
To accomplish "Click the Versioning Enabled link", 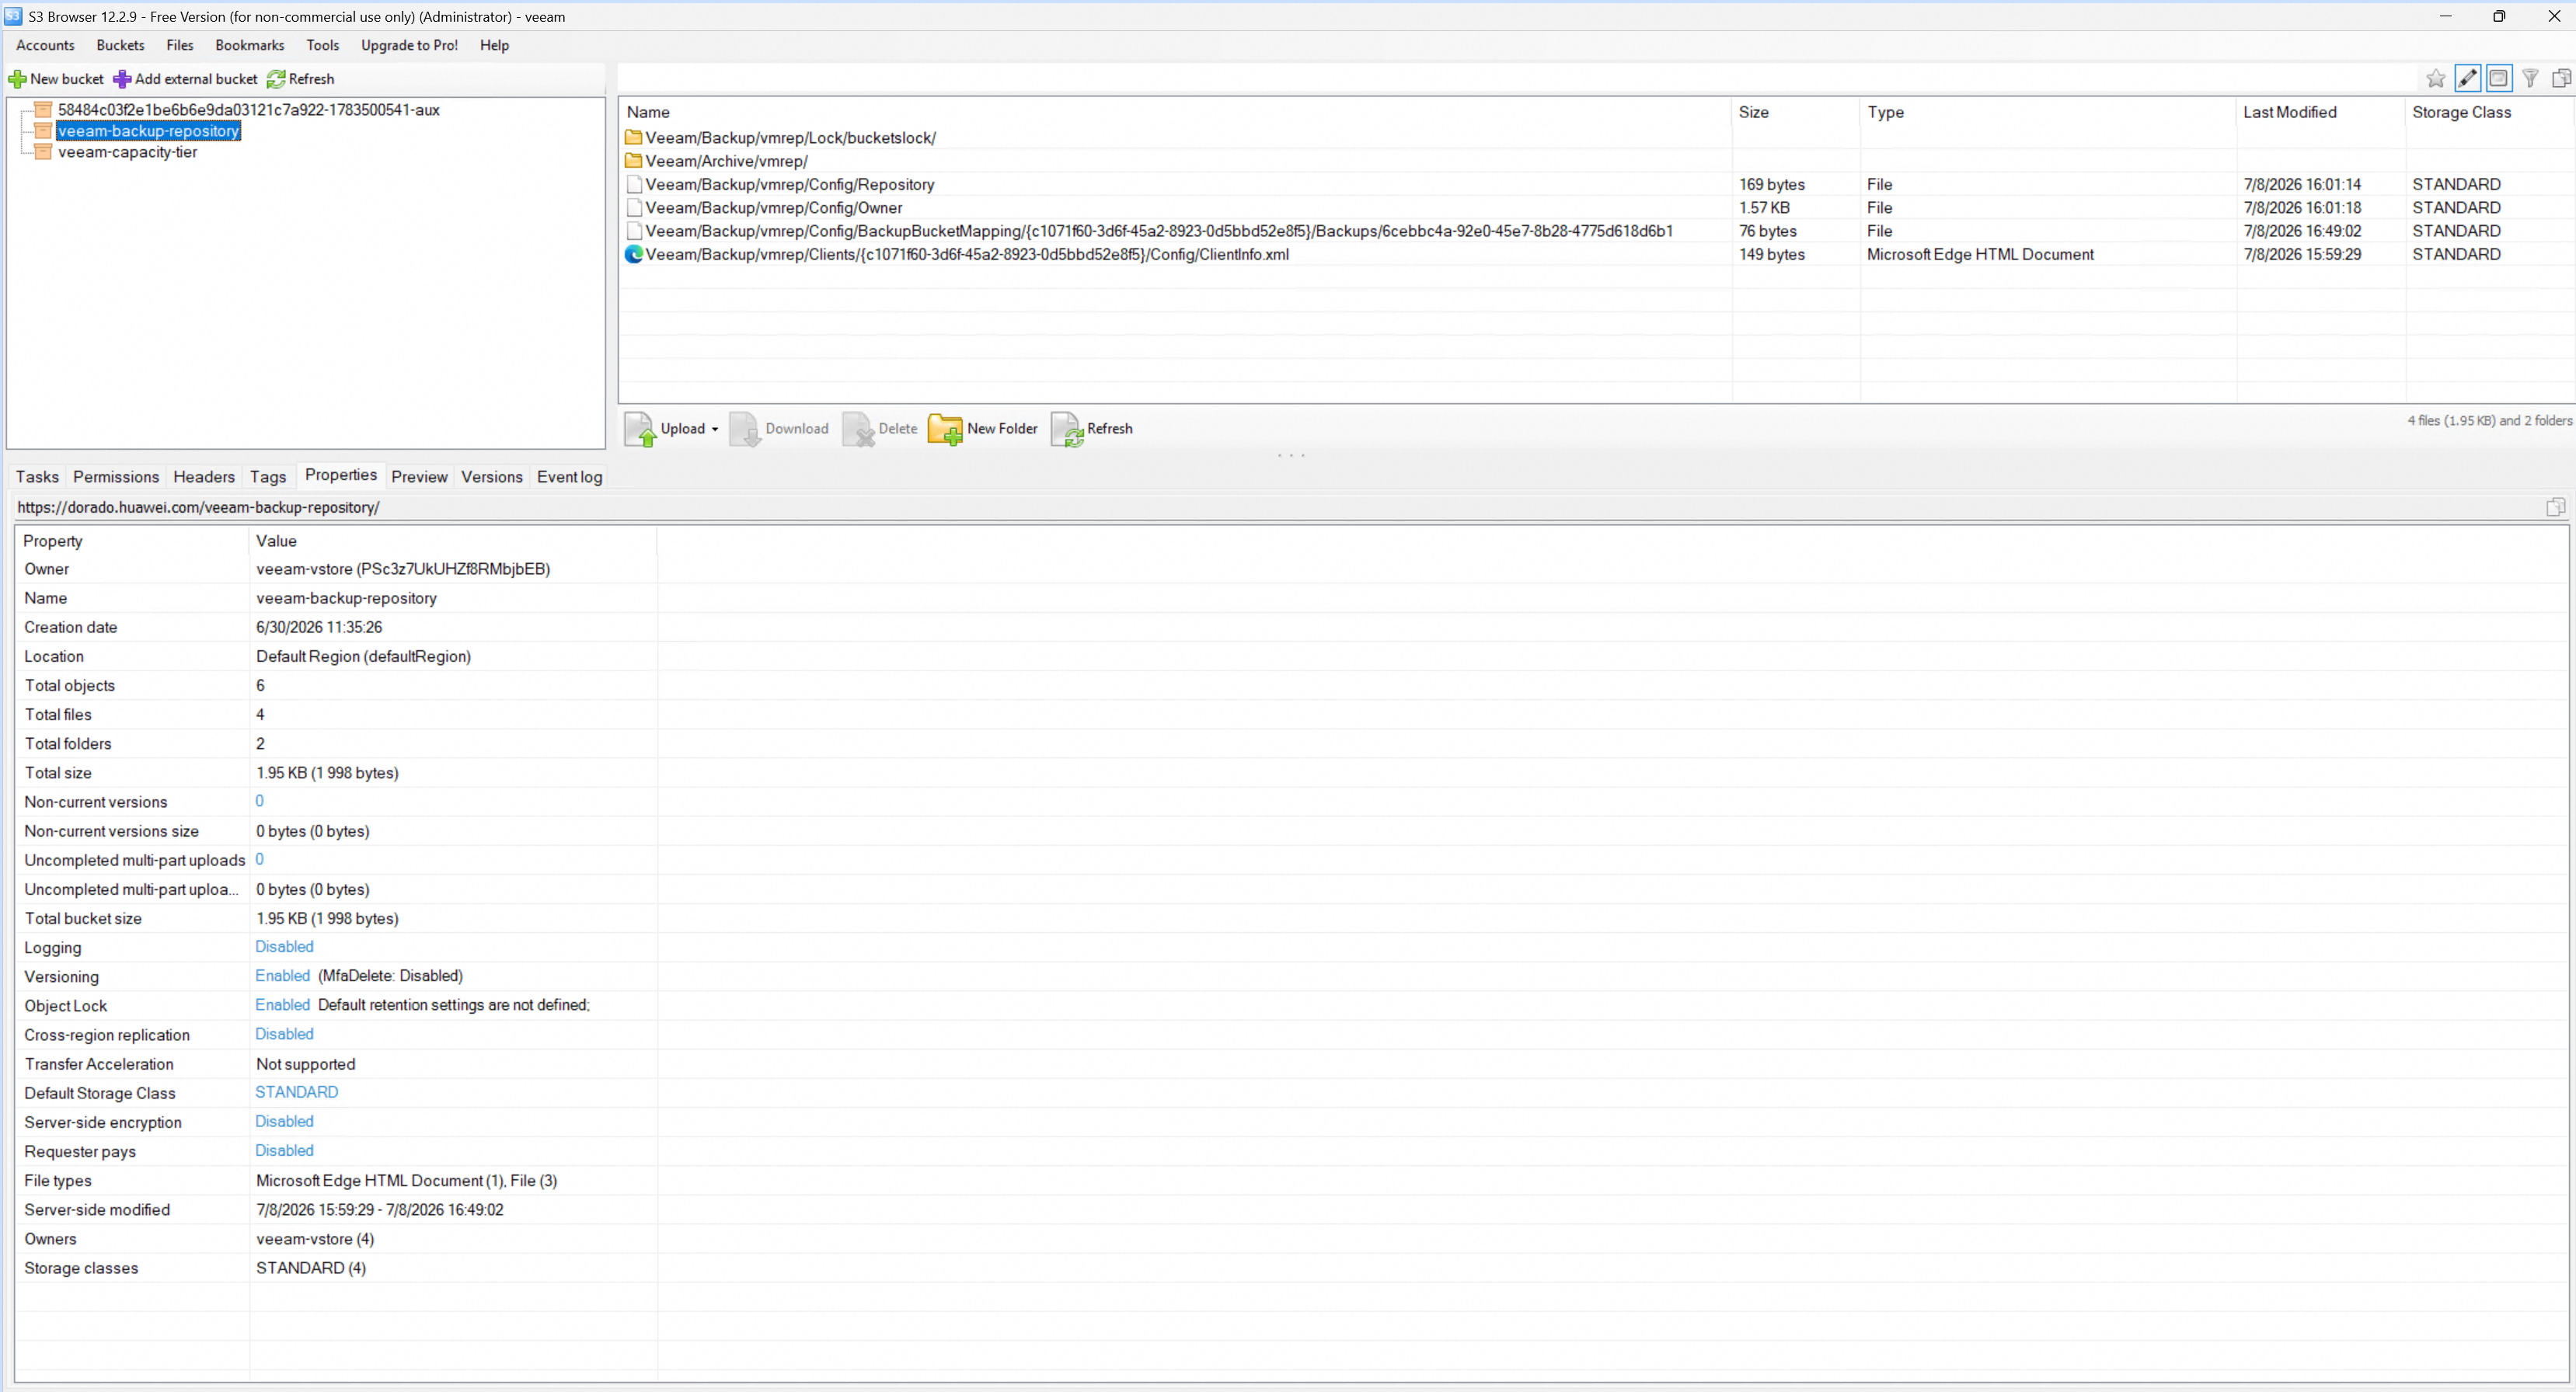I will pyautogui.click(x=282, y=976).
